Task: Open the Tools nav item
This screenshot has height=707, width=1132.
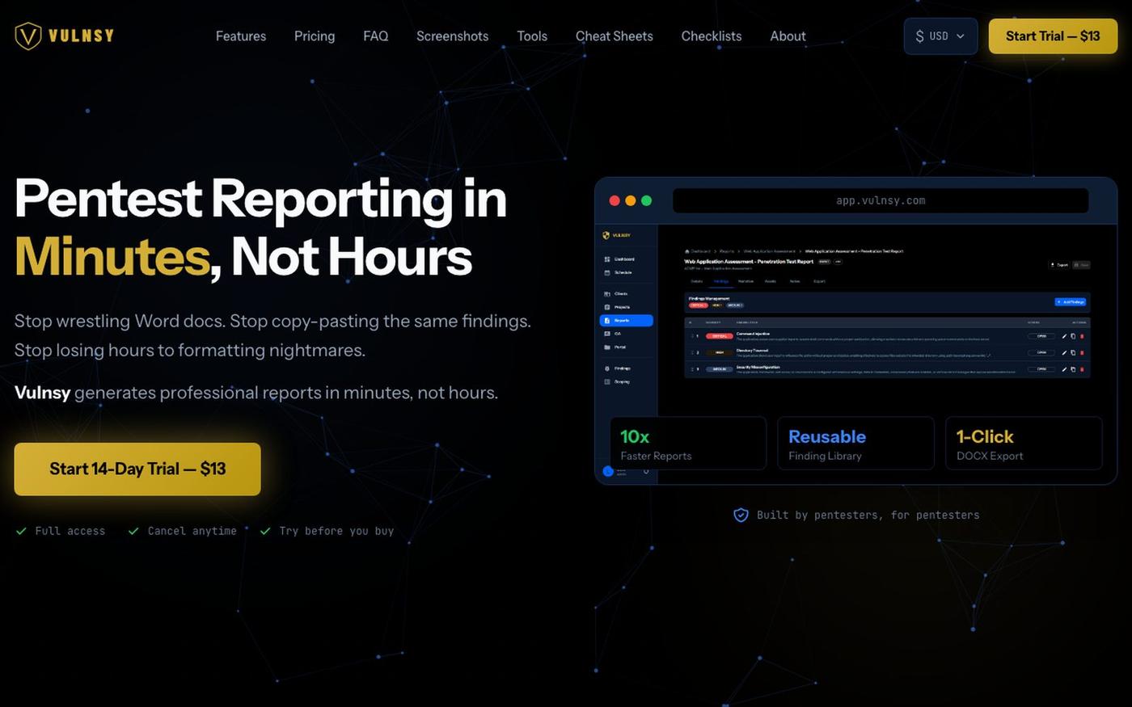Action: point(532,36)
